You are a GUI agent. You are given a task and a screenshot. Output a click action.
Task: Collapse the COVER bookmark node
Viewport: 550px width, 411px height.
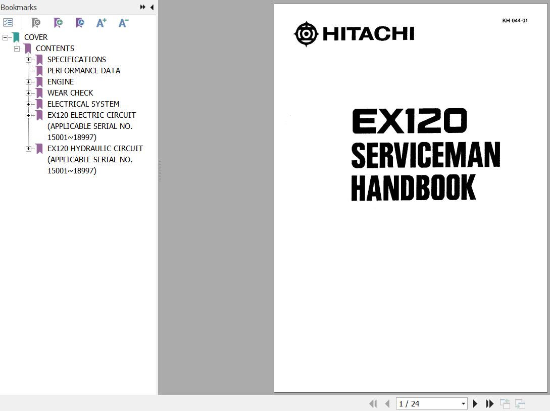[5, 37]
